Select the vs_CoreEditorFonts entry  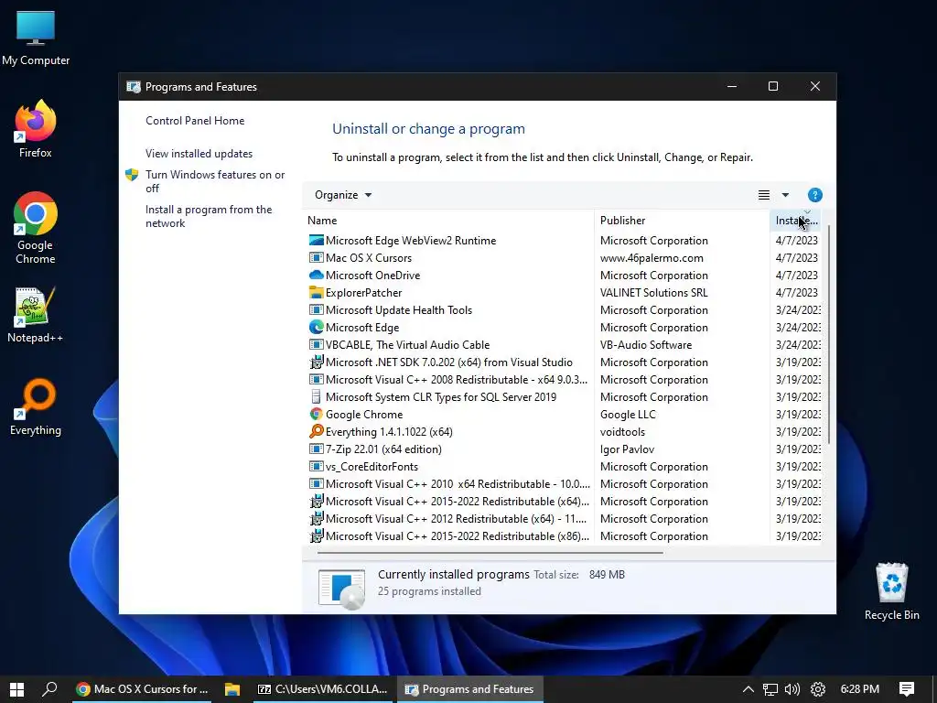(563, 466)
